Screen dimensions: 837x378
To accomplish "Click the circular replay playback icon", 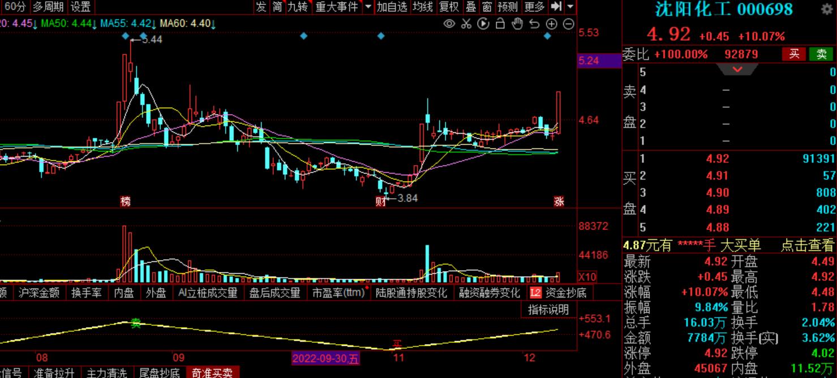I will 483,24.
